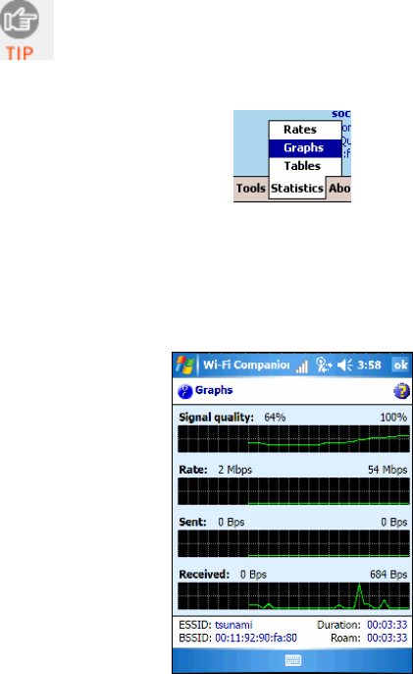Click the connectivity status icon in title bar
The width and height of the screenshot is (413, 674).
pyautogui.click(x=324, y=365)
